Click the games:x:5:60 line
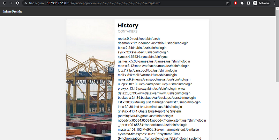Screen dimensions: 279x140 154,61
